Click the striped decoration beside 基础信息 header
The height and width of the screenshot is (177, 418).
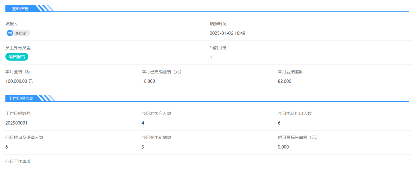click(x=47, y=8)
